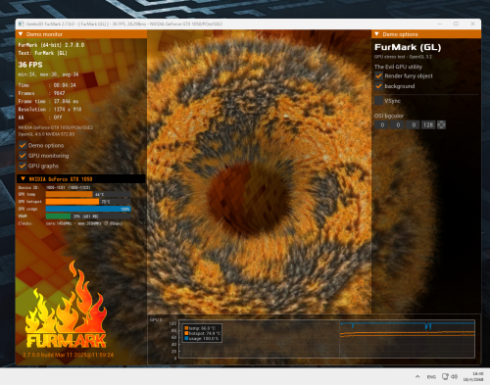Uncheck the GPU monitoring checkbox
490x385 pixels.
tap(23, 156)
